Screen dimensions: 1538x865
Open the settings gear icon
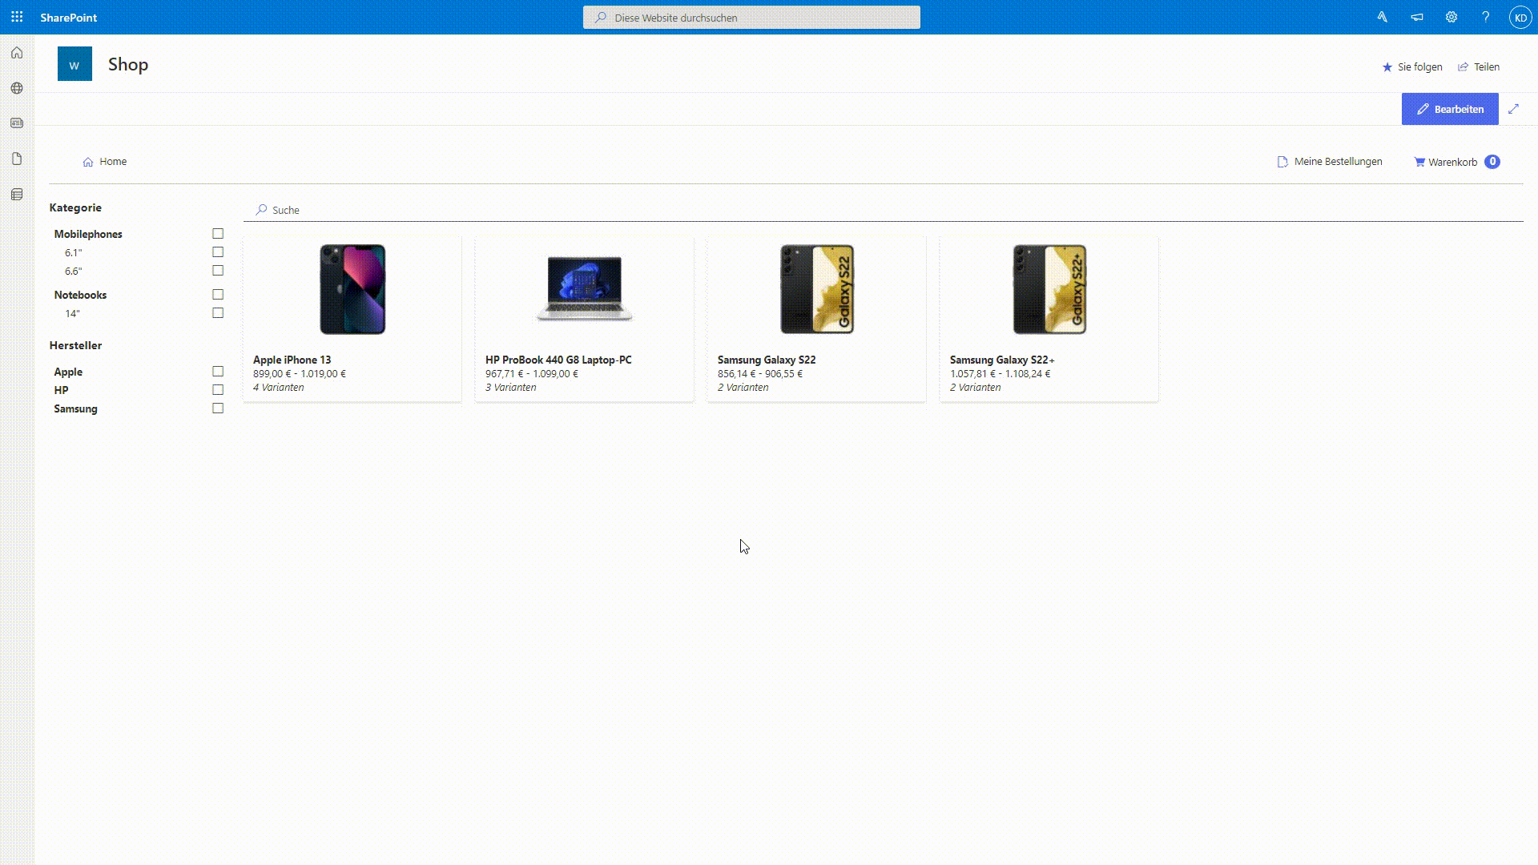tap(1451, 17)
